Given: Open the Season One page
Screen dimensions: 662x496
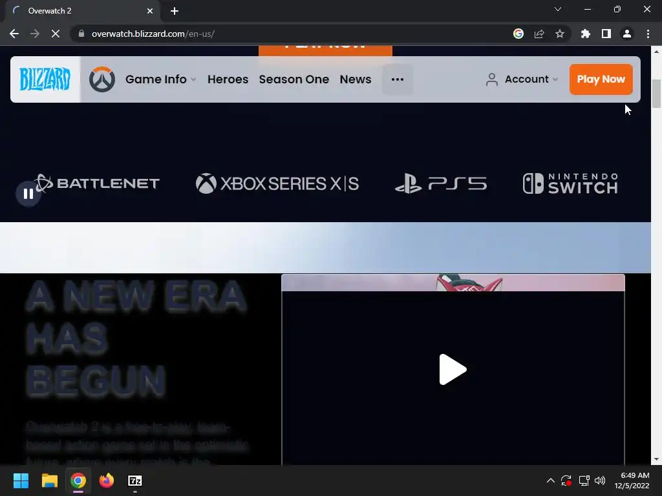Looking at the screenshot, I should point(294,79).
